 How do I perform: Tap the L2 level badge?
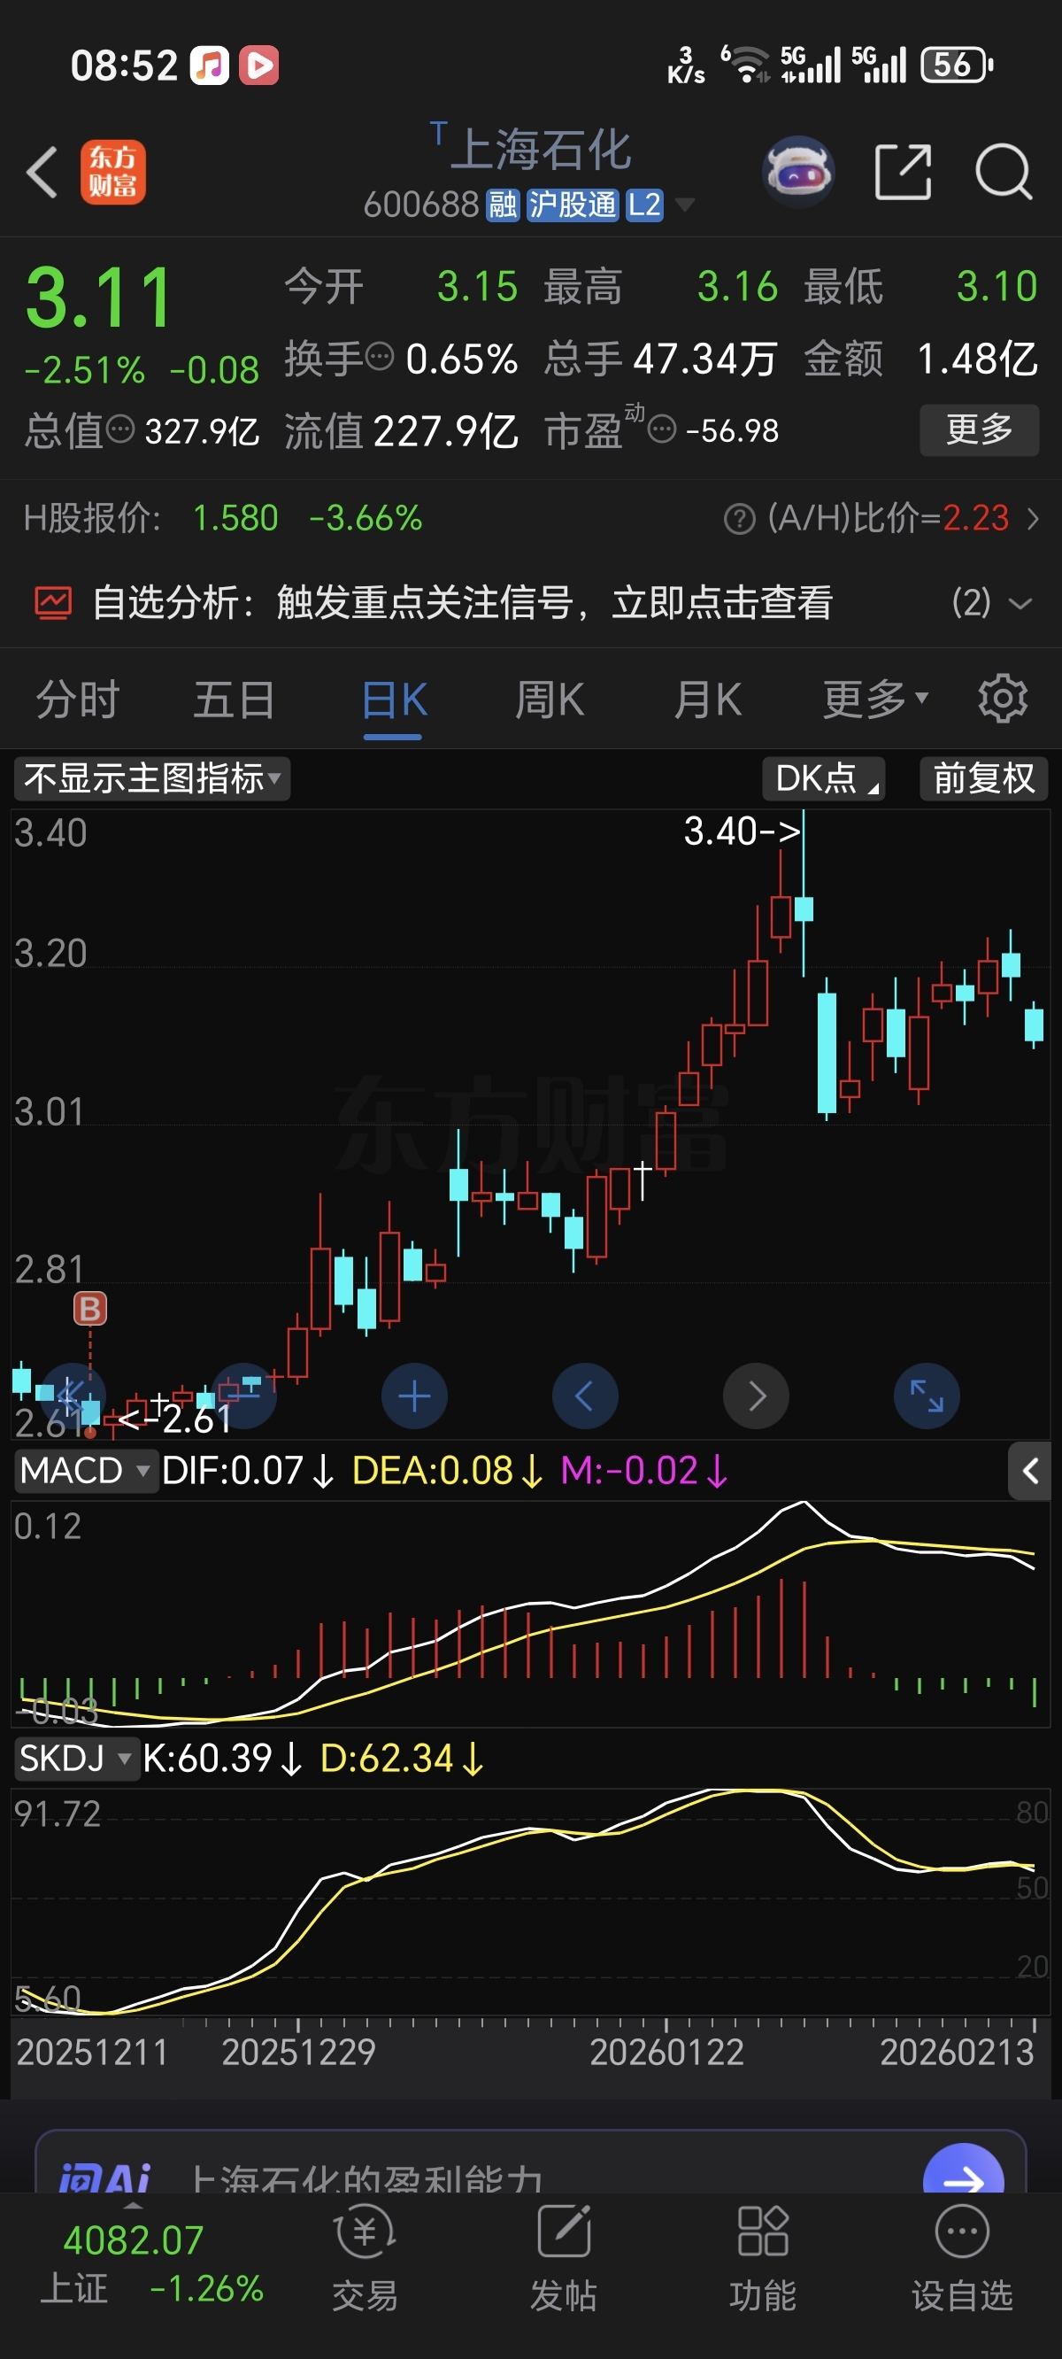[x=643, y=205]
